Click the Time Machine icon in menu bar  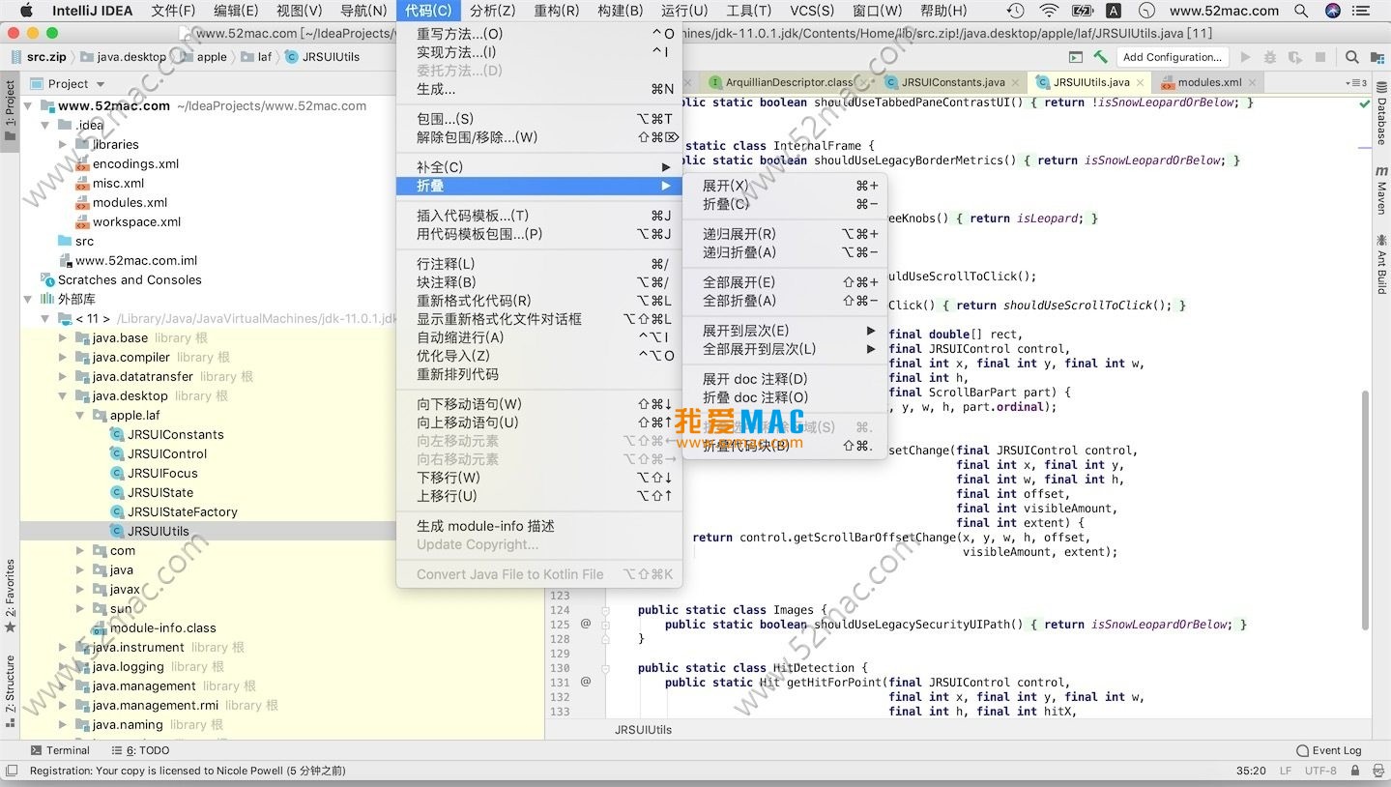pos(1015,11)
